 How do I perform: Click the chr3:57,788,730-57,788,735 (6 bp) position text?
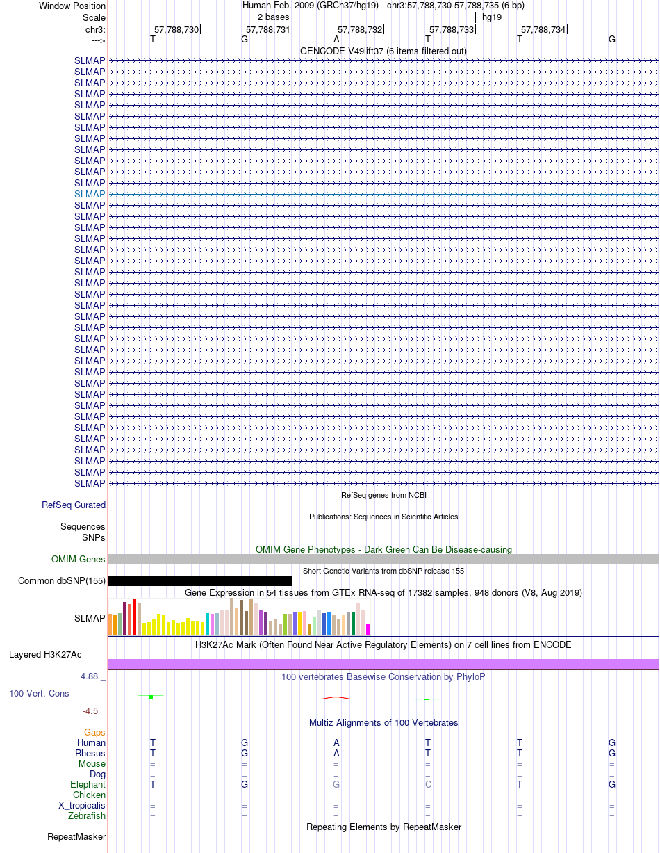tap(456, 6)
